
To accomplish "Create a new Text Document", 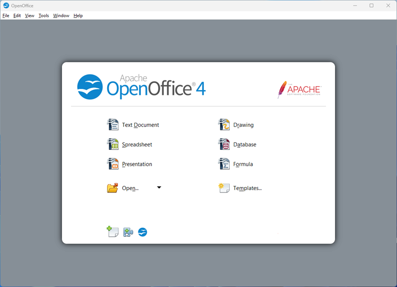I will pyautogui.click(x=133, y=125).
